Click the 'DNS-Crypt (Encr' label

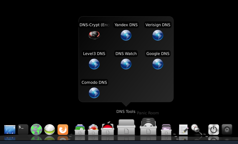coord(95,25)
